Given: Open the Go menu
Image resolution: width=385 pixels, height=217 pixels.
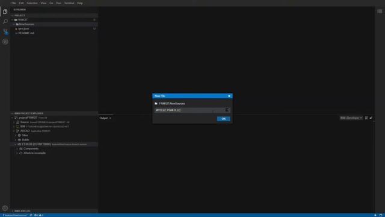Looking at the screenshot, I should click(x=51, y=3).
